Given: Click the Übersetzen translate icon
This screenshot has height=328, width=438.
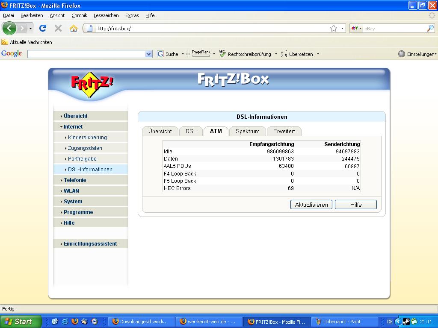Looking at the screenshot, I should pyautogui.click(x=284, y=54).
